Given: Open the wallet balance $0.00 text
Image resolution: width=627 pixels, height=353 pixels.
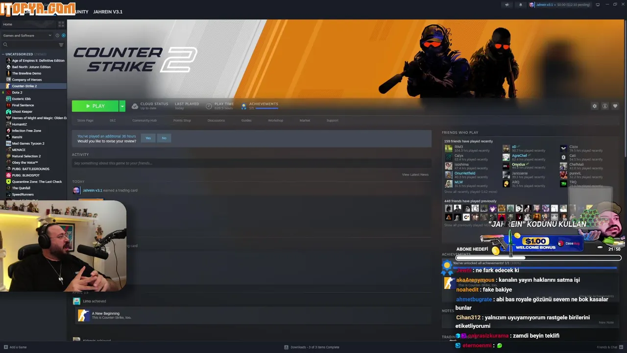Looking at the screenshot, I should (x=560, y=5).
